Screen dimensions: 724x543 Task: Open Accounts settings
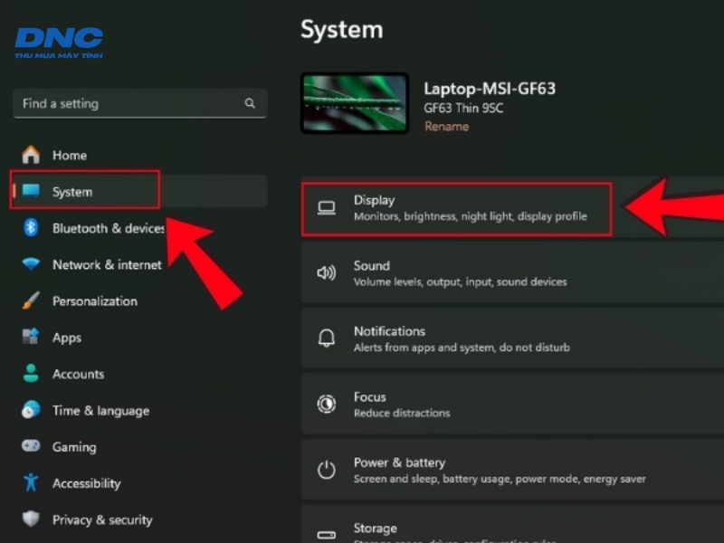tap(140, 374)
